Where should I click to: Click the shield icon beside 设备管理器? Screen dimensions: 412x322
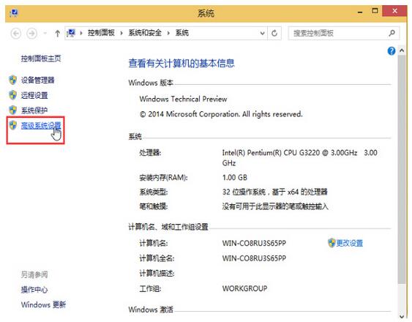pyautogui.click(x=12, y=80)
